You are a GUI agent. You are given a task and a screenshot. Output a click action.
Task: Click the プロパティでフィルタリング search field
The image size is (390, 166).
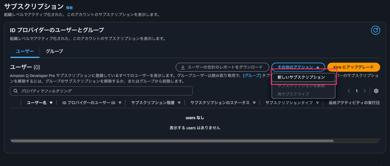pos(104,91)
